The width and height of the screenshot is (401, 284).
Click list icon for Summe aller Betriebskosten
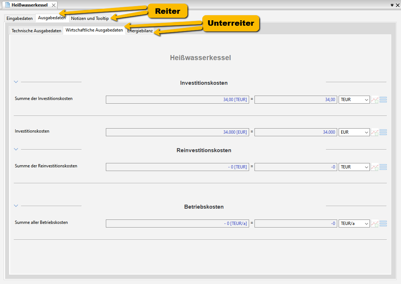(383, 224)
